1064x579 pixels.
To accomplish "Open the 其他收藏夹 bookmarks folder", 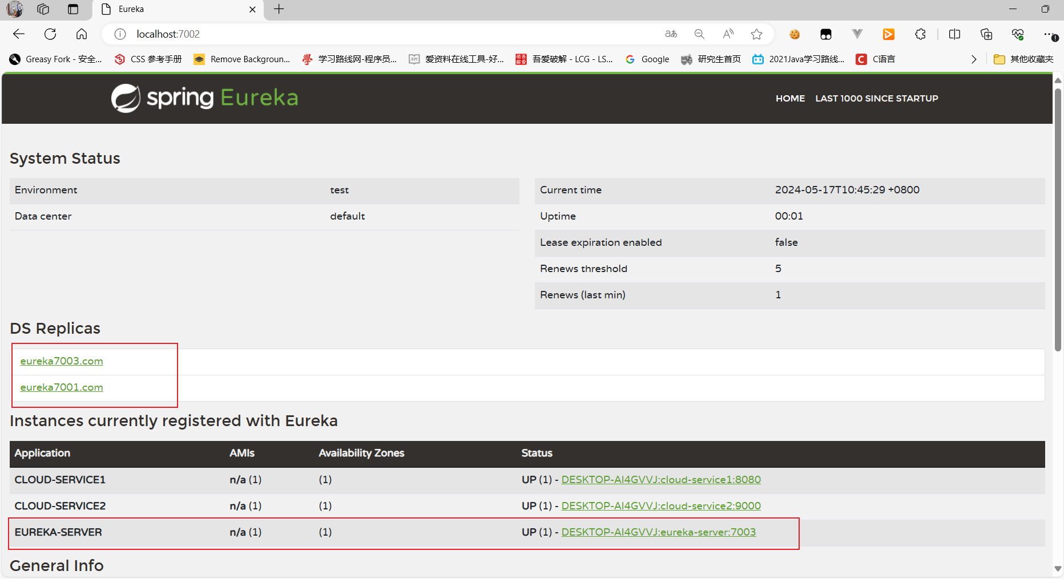I will tap(1023, 59).
